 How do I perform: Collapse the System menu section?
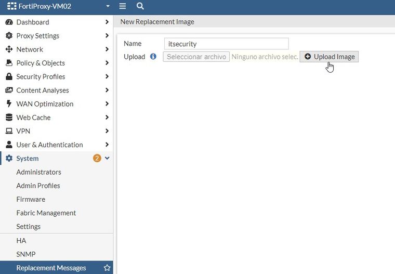[107, 159]
